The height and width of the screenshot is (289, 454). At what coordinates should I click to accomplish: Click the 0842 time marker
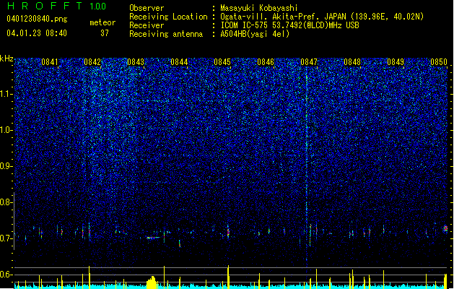92,62
